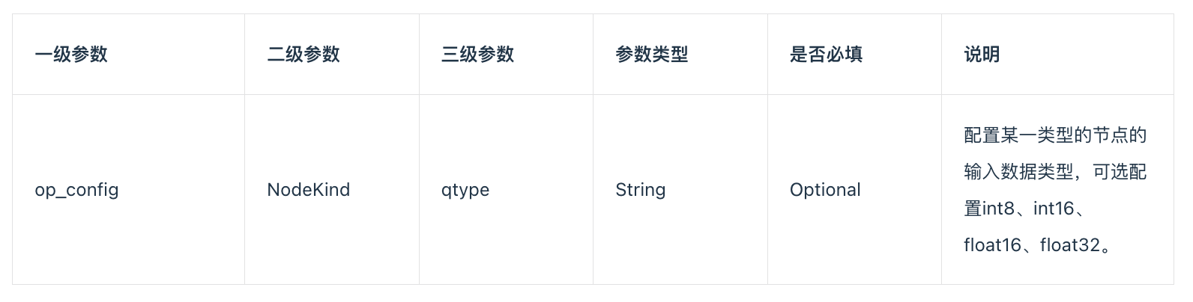This screenshot has width=1193, height=302.
Task: Click the op_config cell
Action: click(x=76, y=190)
